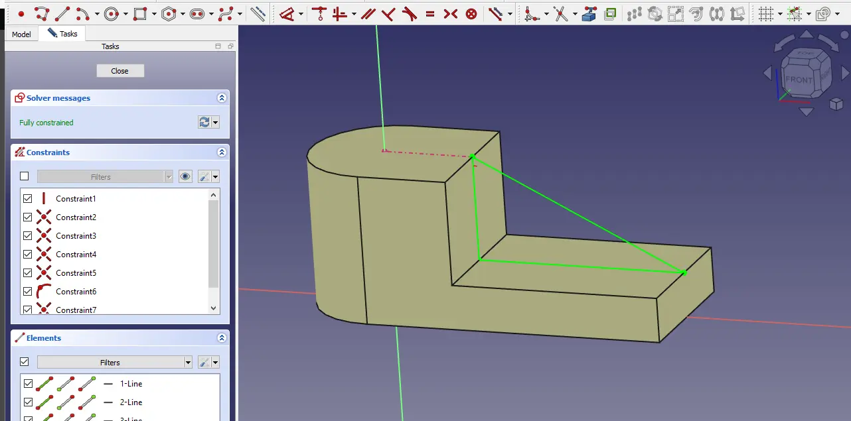The height and width of the screenshot is (421, 851).
Task: Open the arc tool dropdown arrow
Action: (97, 13)
